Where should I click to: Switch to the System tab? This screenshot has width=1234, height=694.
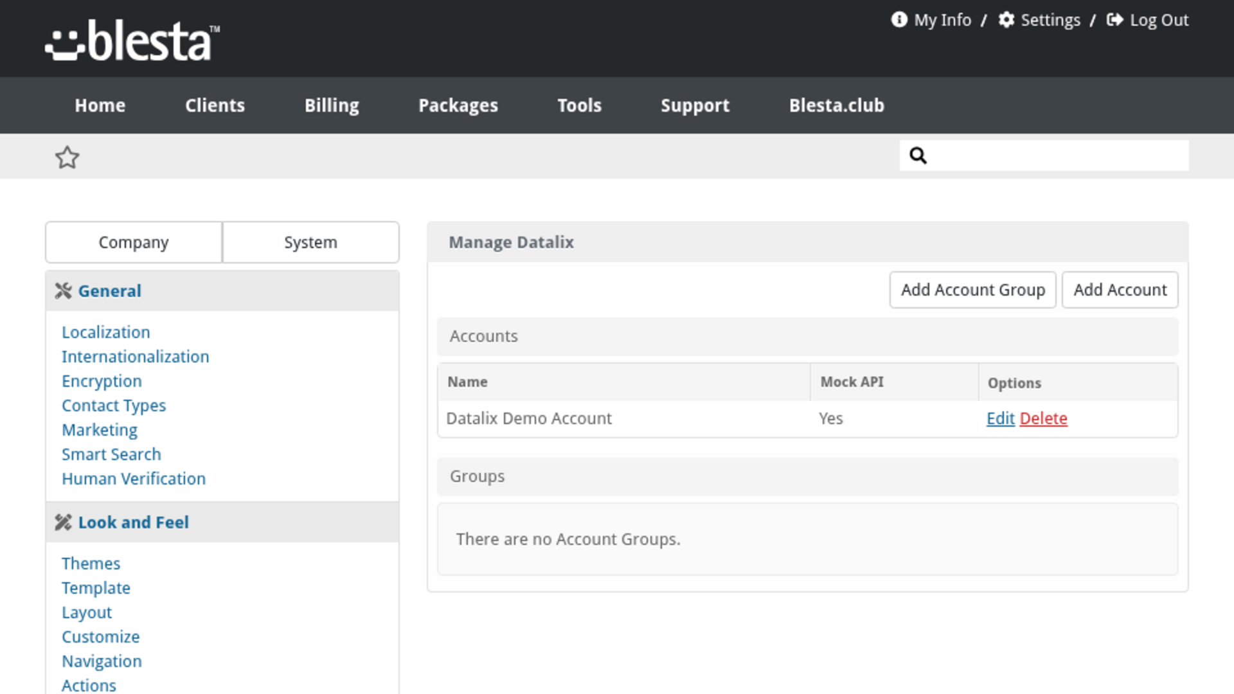(x=310, y=242)
